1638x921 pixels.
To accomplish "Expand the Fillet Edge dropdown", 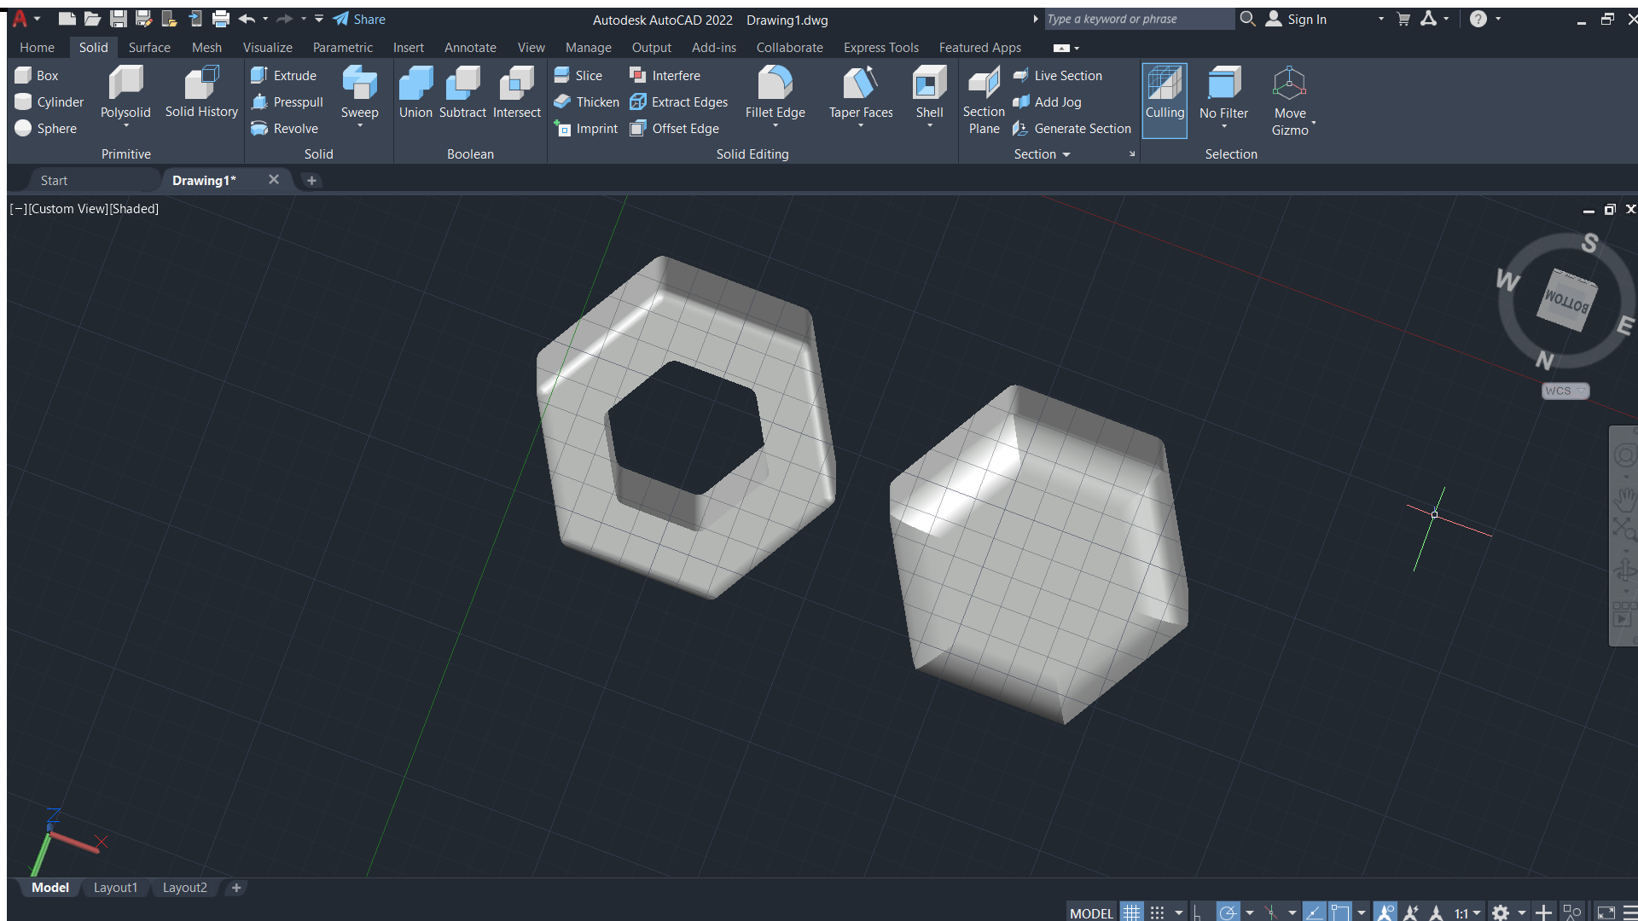I will click(x=775, y=126).
